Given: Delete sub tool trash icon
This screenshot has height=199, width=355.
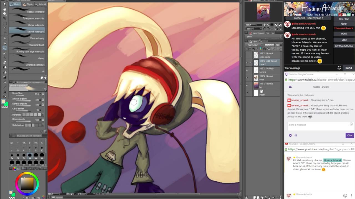Looking at the screenshot, I should click(45, 78).
